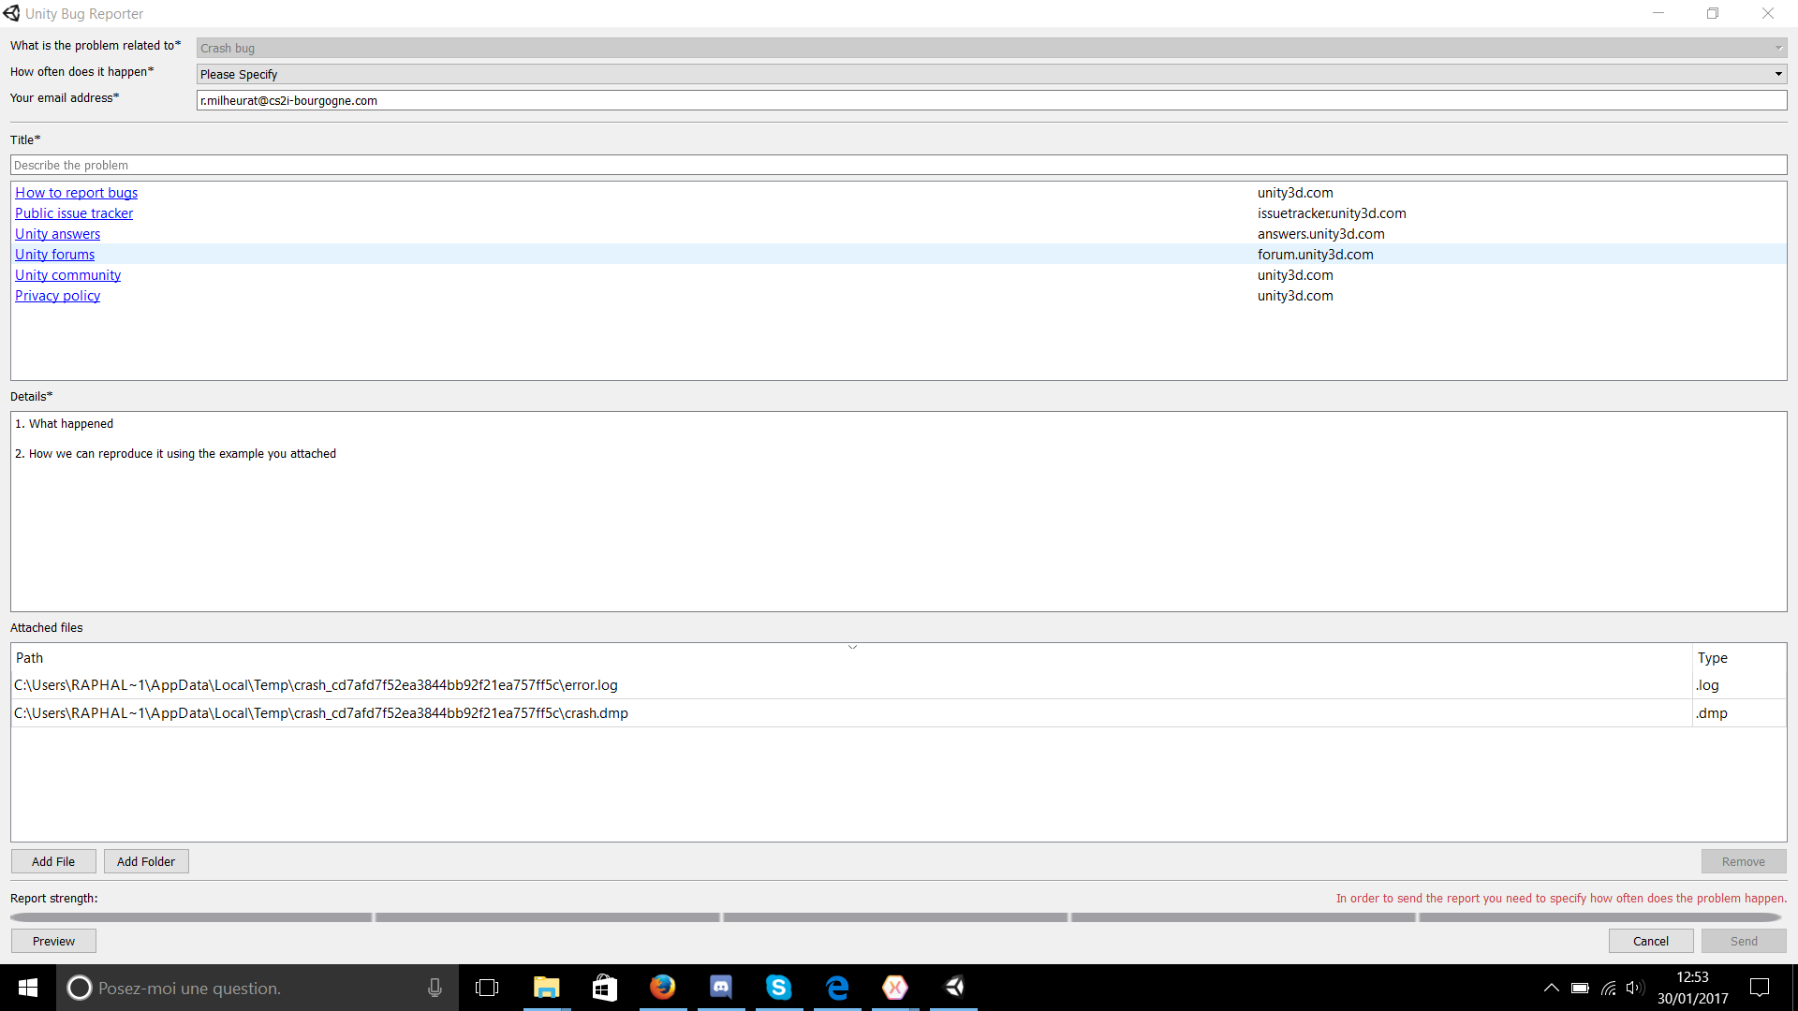Open the Unity taskbar icon
This screenshot has height=1011, width=1798.
tap(954, 988)
